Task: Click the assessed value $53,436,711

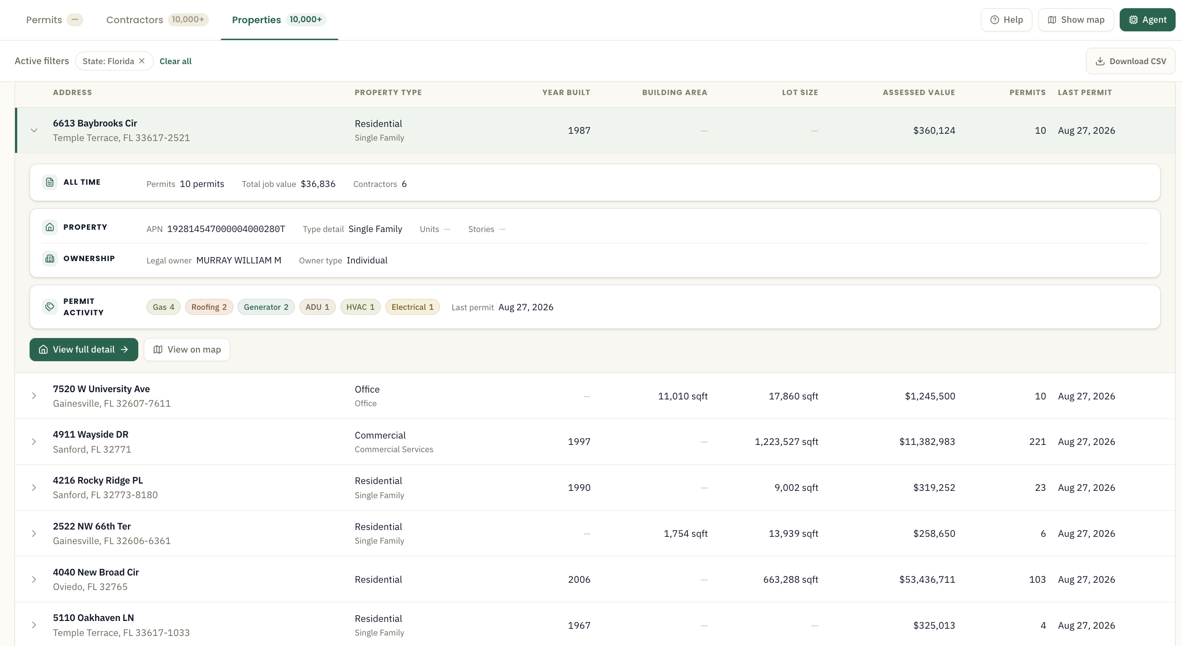Action: tap(927, 579)
